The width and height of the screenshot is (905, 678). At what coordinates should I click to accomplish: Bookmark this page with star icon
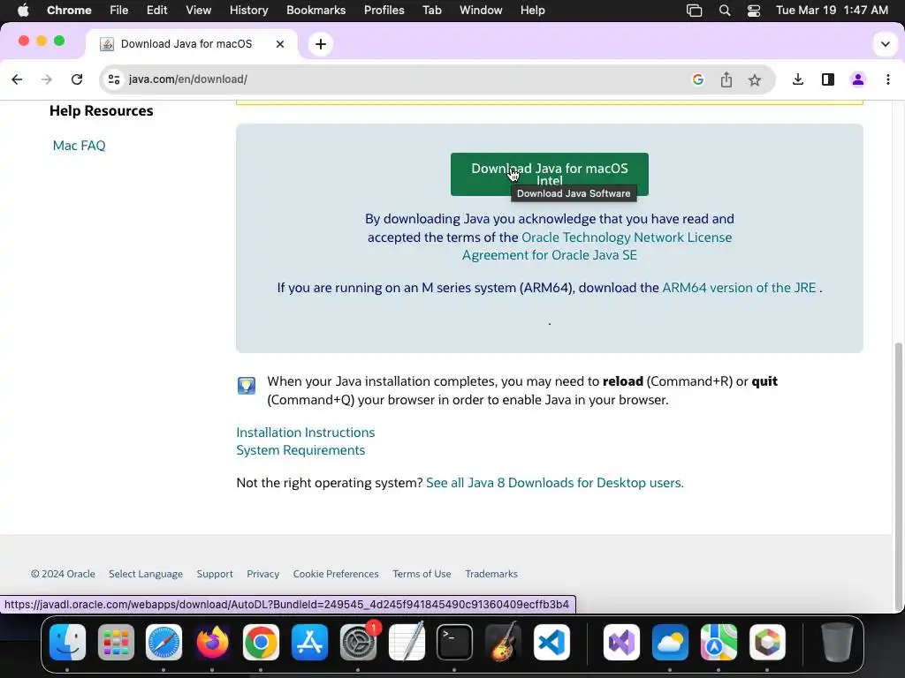point(755,79)
